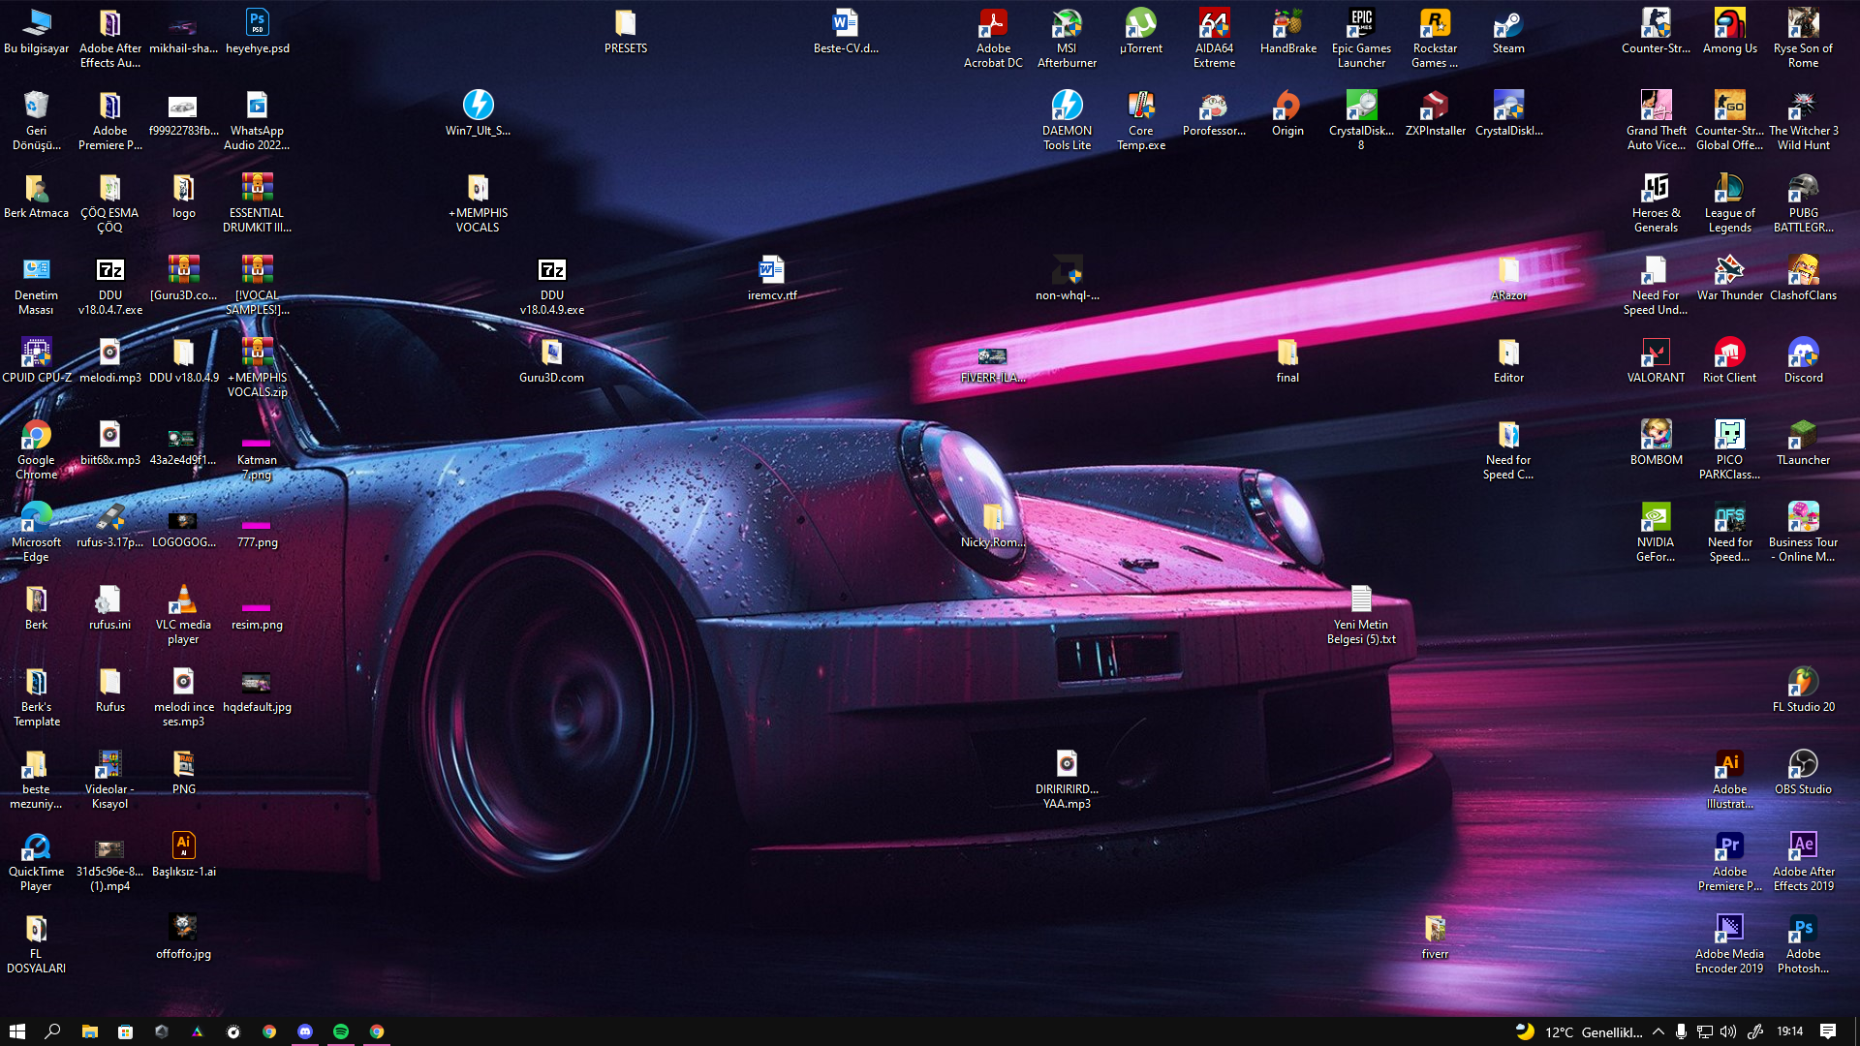The width and height of the screenshot is (1860, 1046).
Task: Select the PRESETS folder
Action: coord(625,25)
